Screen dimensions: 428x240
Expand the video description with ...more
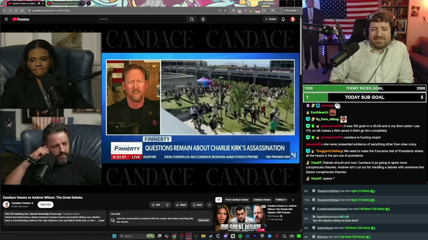[101, 221]
